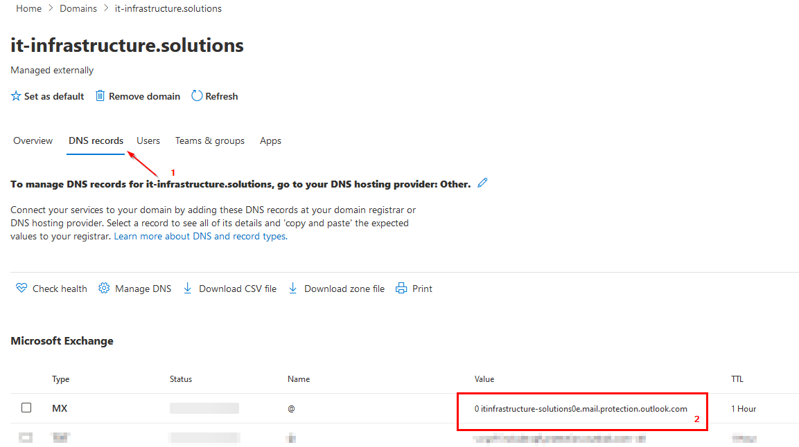This screenshot has width=799, height=447.
Task: Click the circular Refresh arrow icon
Action: click(x=197, y=95)
